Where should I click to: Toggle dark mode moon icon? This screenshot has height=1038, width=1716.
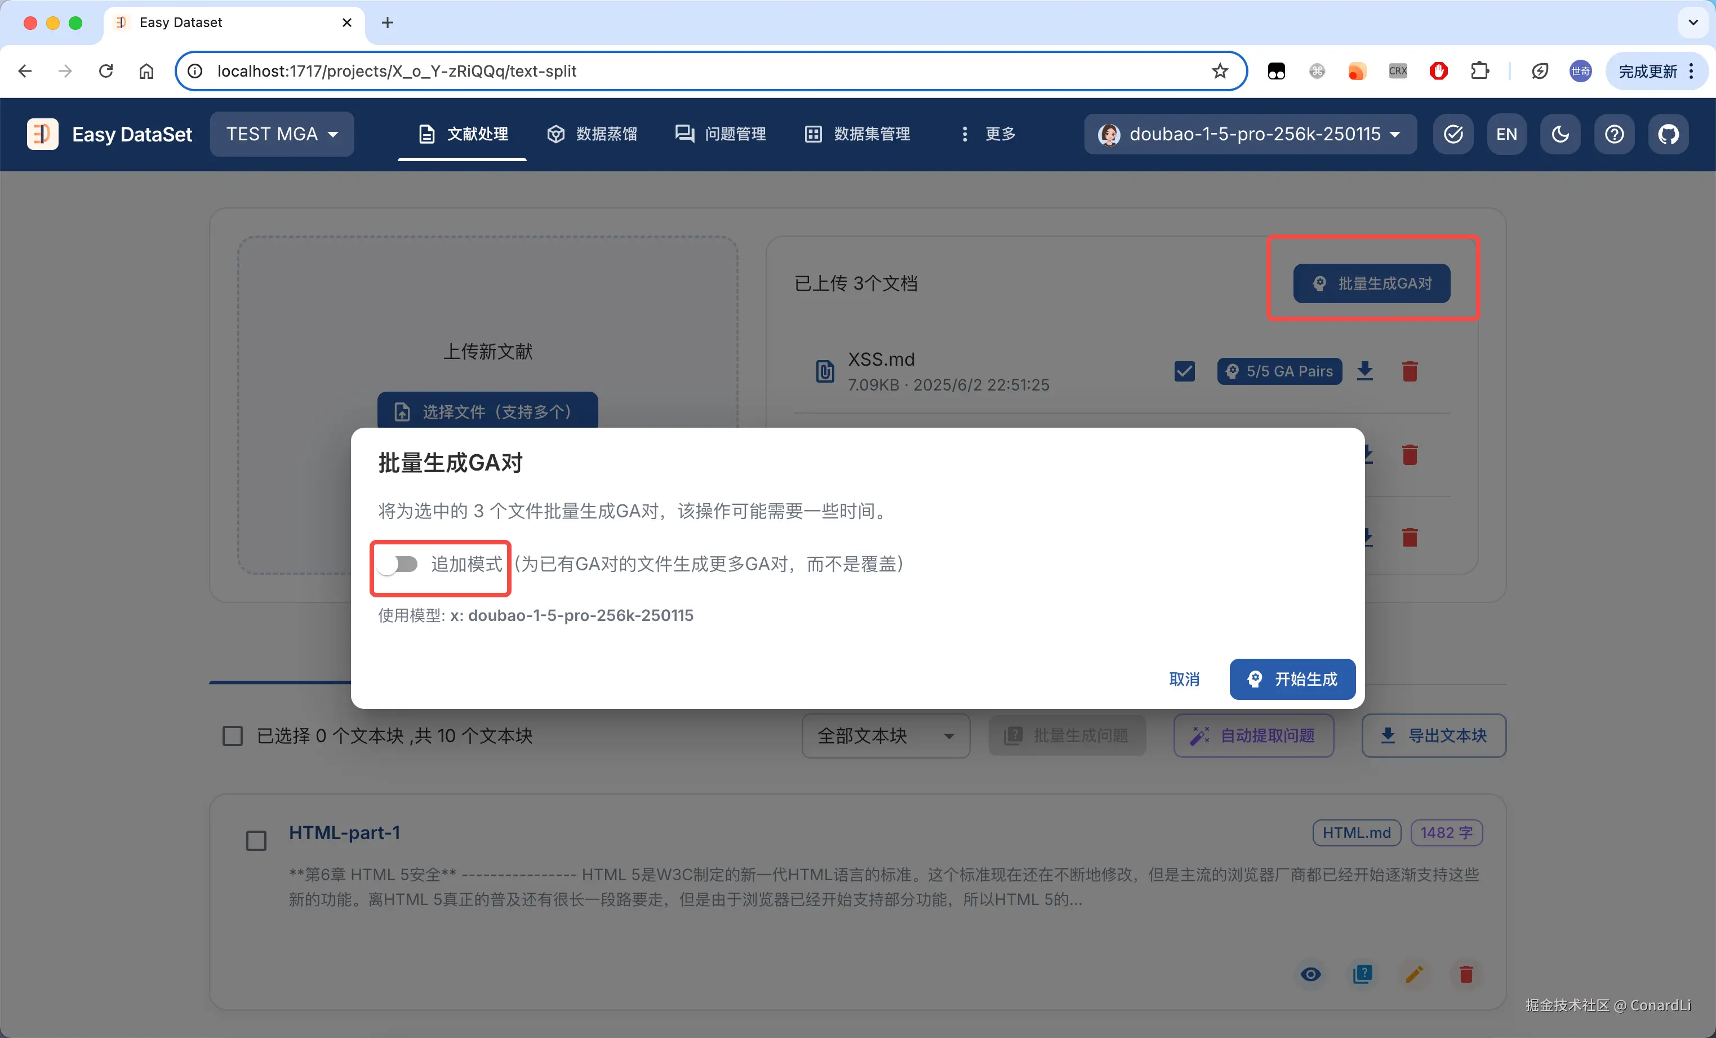[x=1560, y=134]
